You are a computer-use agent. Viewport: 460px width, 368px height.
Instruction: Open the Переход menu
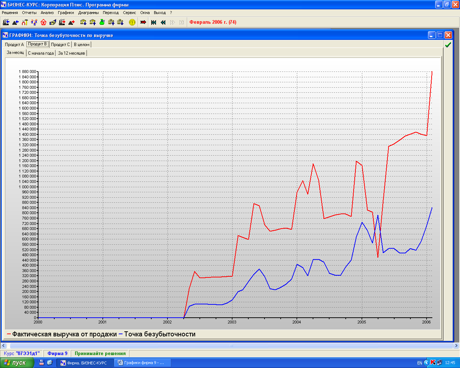tap(111, 13)
